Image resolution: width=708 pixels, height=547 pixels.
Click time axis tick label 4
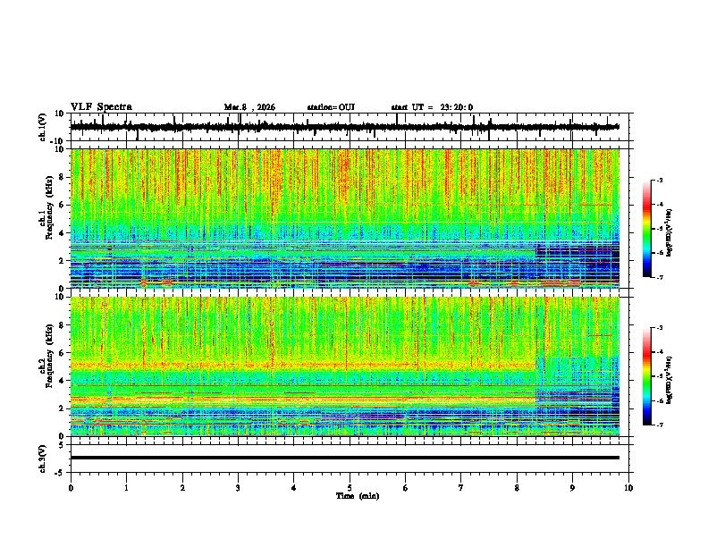[294, 488]
